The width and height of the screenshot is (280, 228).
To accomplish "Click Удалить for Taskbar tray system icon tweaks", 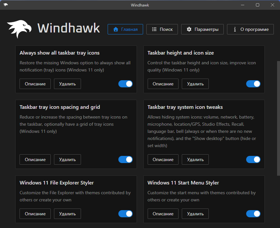I will [x=195, y=159].
